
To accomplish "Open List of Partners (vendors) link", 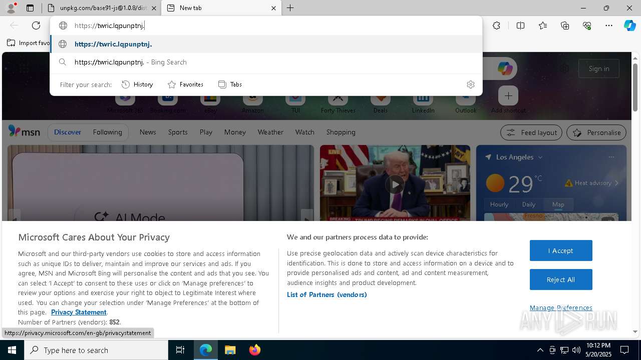I will [x=327, y=294].
